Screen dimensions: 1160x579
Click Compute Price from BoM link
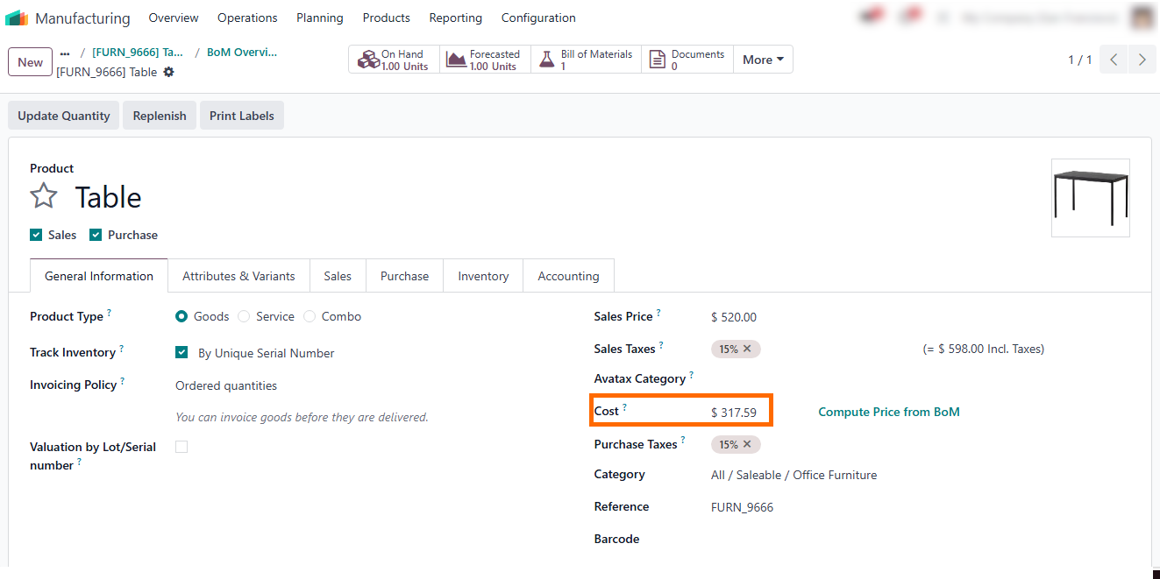coord(888,412)
